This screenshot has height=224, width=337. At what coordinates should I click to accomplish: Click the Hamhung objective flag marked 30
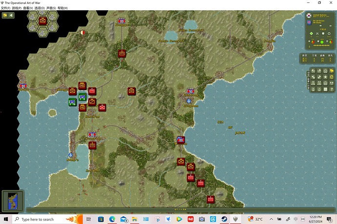coord(190,92)
